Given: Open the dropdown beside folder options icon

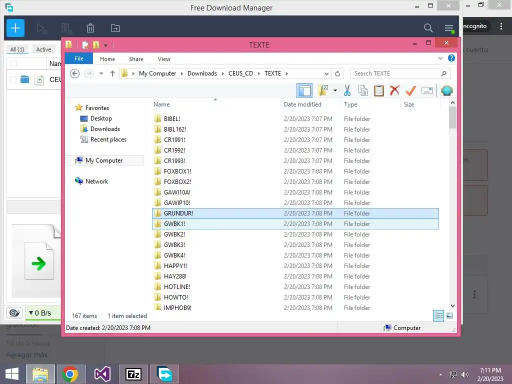Looking at the screenshot, I should coord(335,90).
